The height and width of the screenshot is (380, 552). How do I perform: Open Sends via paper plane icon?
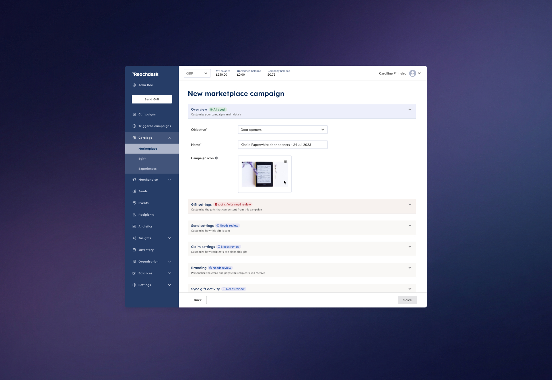click(134, 191)
